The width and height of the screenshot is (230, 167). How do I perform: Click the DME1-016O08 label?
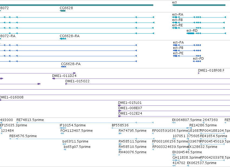coord(12,97)
